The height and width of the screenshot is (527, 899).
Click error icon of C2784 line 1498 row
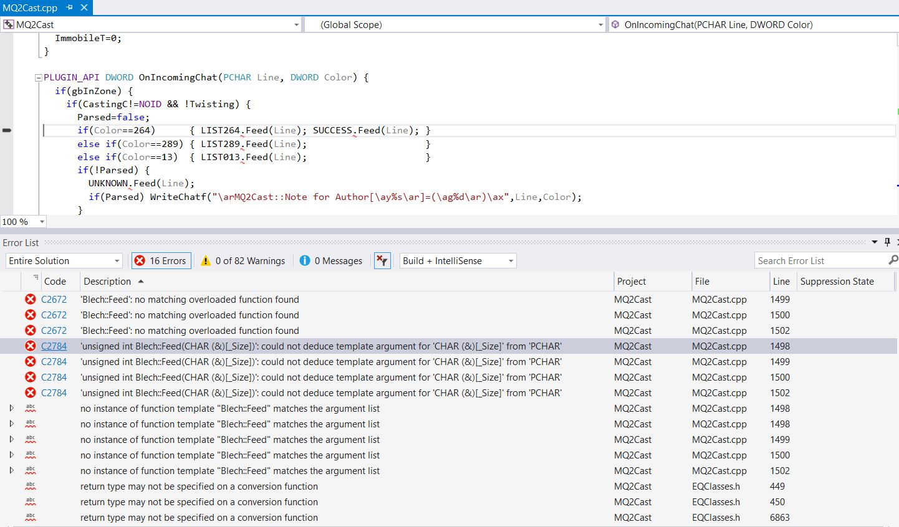(x=30, y=346)
